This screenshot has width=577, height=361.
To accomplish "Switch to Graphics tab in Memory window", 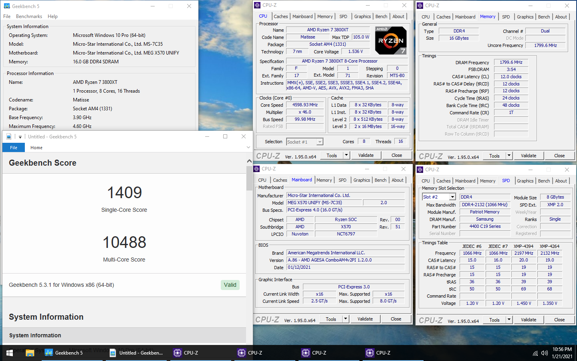I will click(525, 17).
